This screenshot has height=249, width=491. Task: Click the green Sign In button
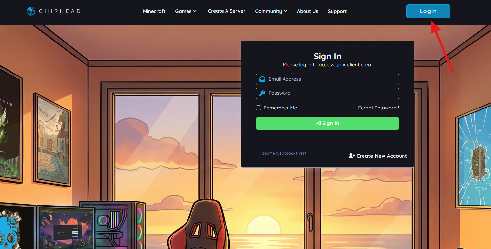pos(327,123)
